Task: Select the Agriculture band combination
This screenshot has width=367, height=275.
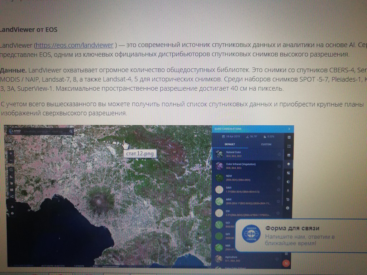Action: (247, 259)
